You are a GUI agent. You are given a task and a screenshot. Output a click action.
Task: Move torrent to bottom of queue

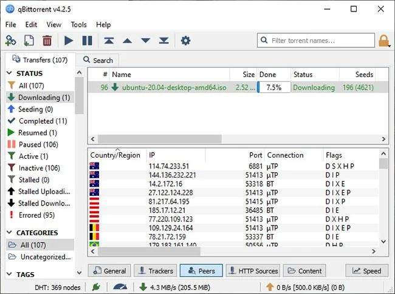click(163, 41)
